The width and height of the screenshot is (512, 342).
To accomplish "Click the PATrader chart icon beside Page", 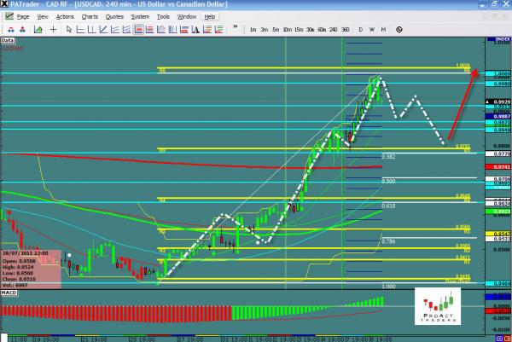I will click(x=8, y=16).
